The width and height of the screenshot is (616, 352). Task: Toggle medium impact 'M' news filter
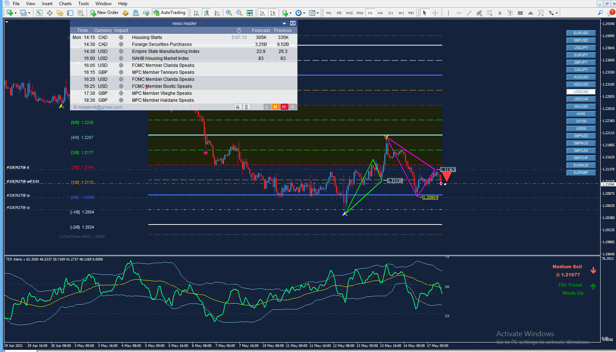[x=275, y=107]
